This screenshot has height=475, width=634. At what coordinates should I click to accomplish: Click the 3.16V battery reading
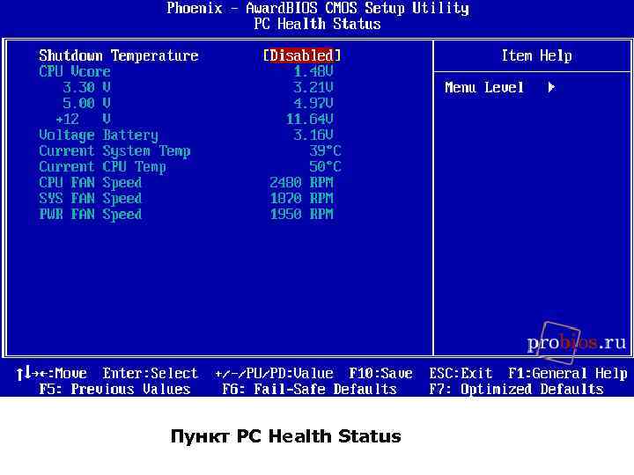pyautogui.click(x=313, y=135)
